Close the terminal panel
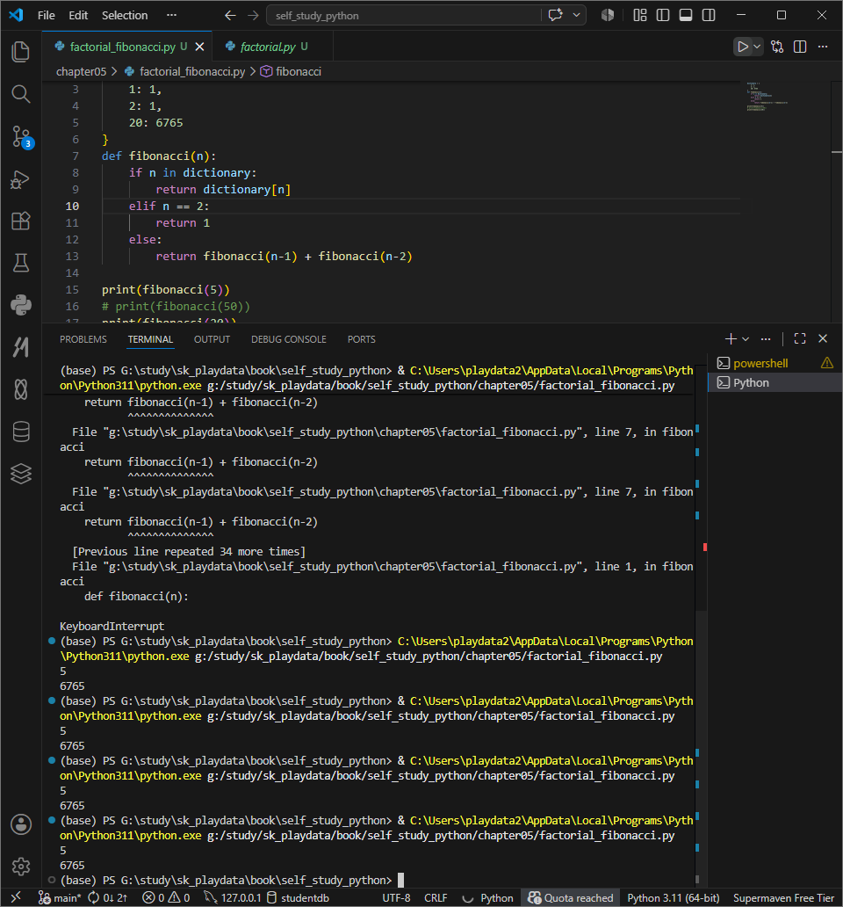Viewport: 843px width, 907px height. pos(823,339)
